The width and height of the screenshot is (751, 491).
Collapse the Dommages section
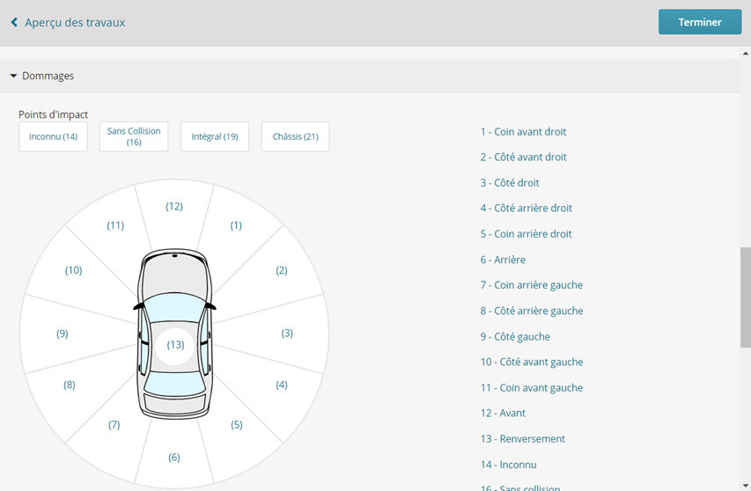pos(14,77)
